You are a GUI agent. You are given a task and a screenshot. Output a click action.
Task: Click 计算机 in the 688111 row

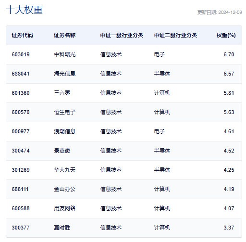[x=162, y=189]
